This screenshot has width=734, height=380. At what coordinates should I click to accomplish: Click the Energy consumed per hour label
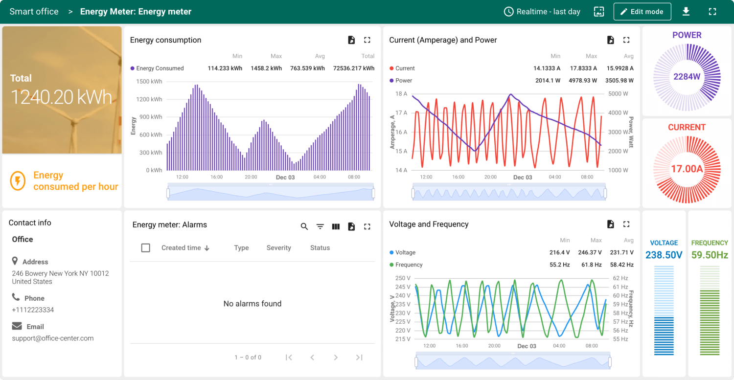[76, 181]
